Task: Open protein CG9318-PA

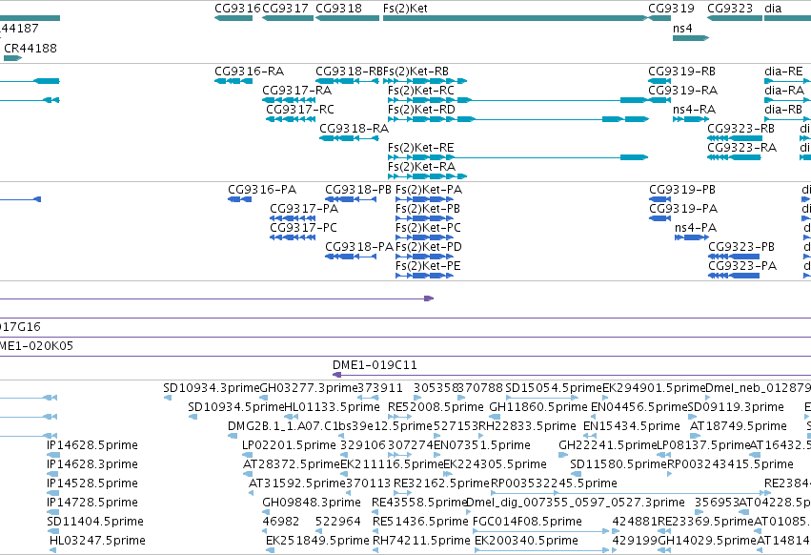Action: 359,247
